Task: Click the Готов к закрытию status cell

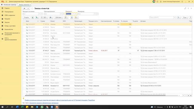Action: coord(94,86)
